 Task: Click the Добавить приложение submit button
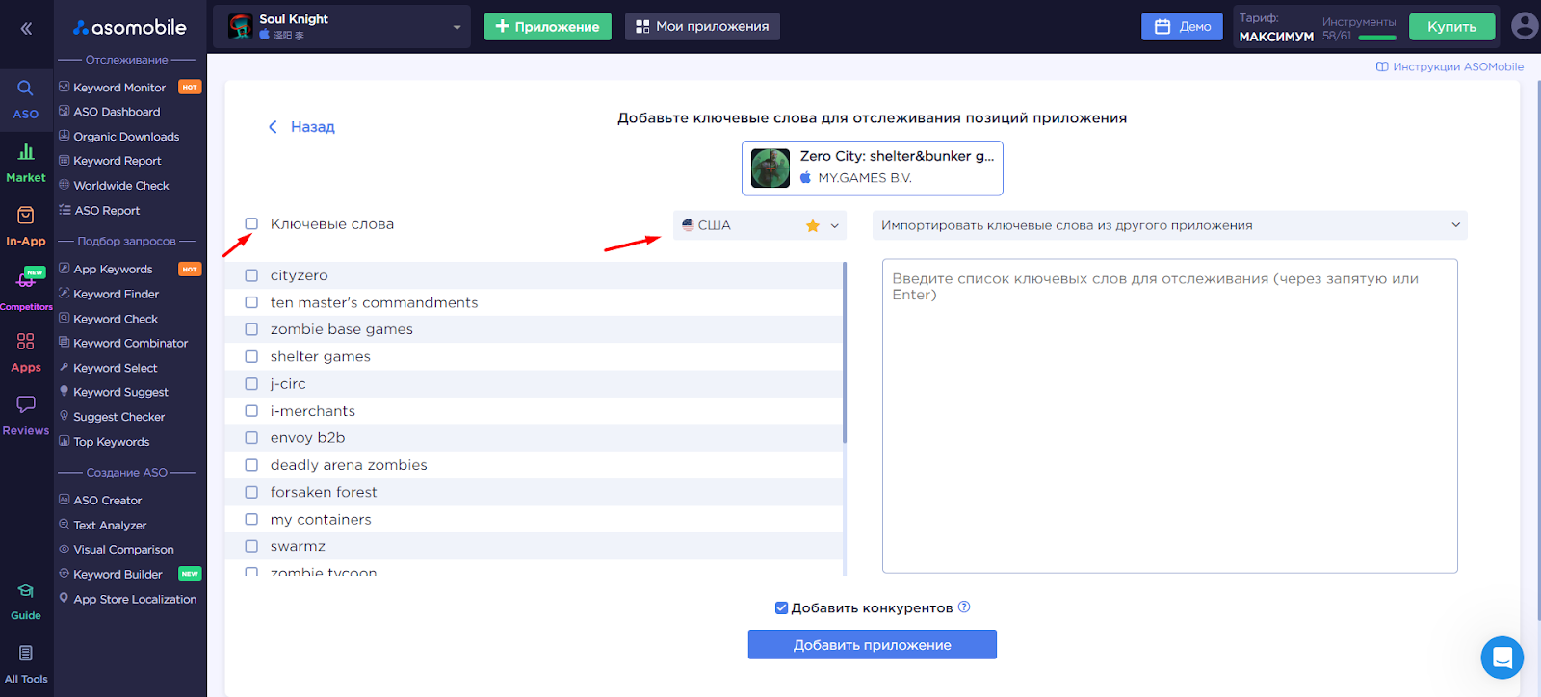873,645
